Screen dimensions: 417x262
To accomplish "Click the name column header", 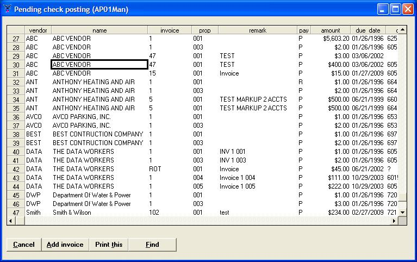I will click(99, 30).
